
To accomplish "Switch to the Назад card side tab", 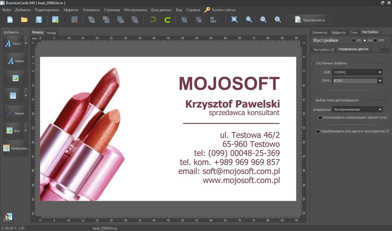I will (51, 32).
